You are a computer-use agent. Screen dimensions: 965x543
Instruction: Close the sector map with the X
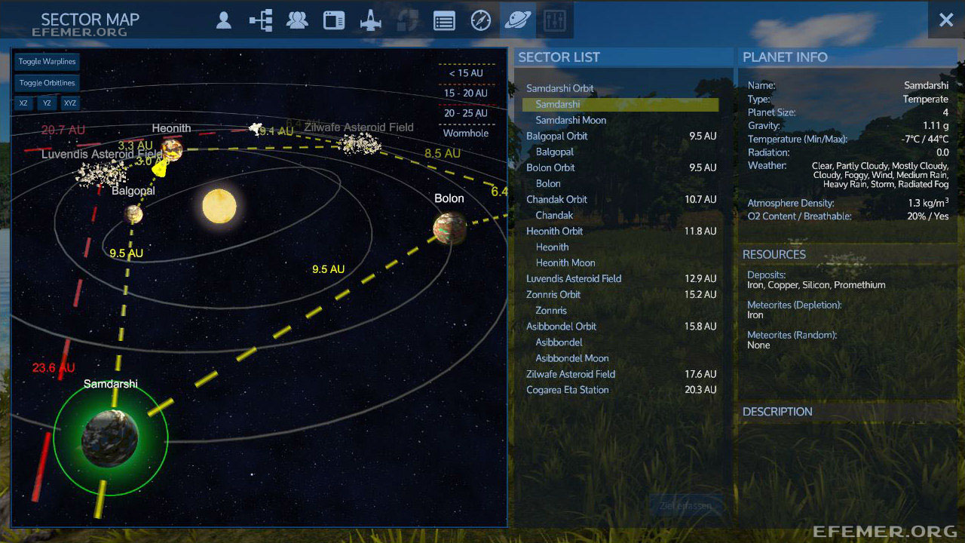[946, 20]
